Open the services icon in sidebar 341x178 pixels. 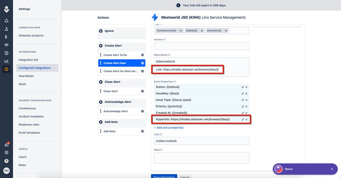(6, 53)
